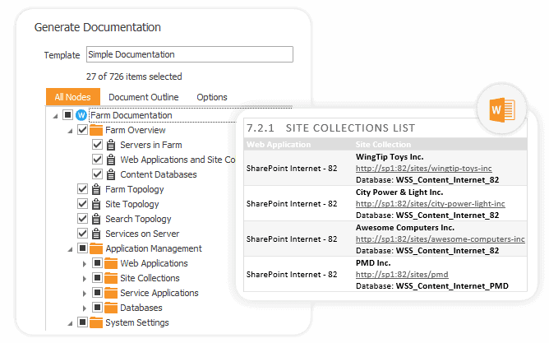Open the sp1:82/sites/pmd link
The height and width of the screenshot is (343, 549).
(x=402, y=275)
